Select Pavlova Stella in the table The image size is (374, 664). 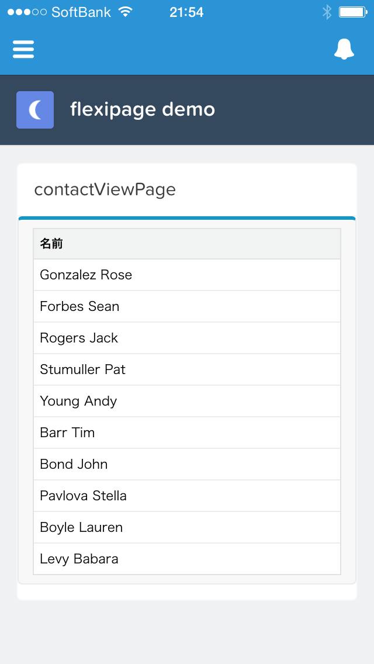[83, 496]
